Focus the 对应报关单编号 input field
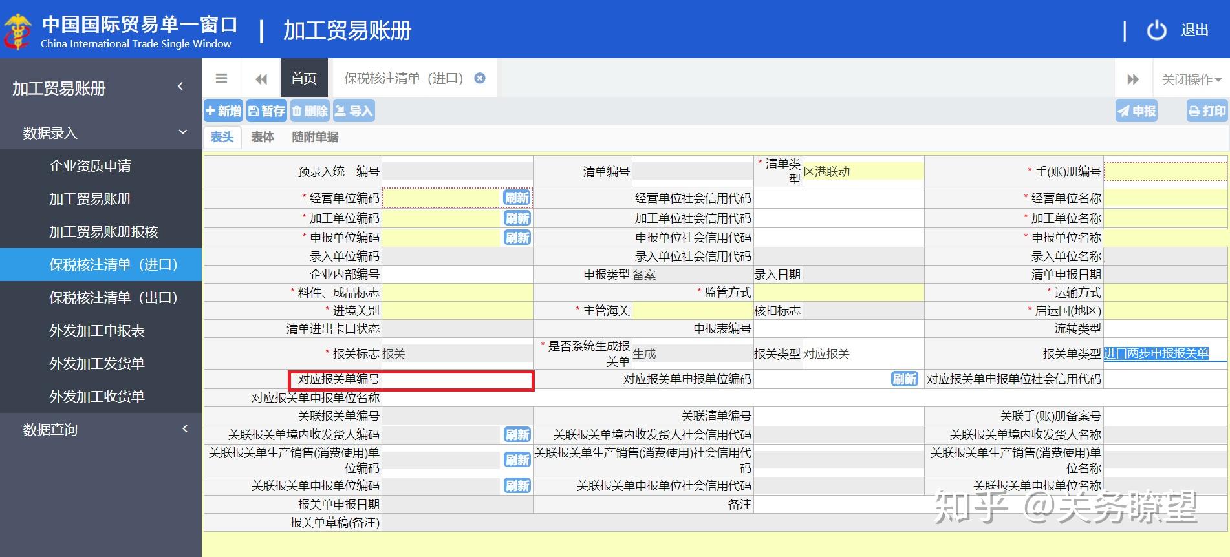 coord(457,379)
